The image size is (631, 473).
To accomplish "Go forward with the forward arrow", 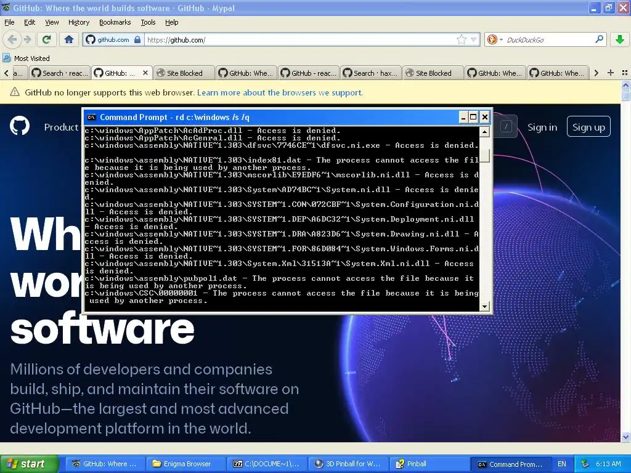I will [27, 39].
